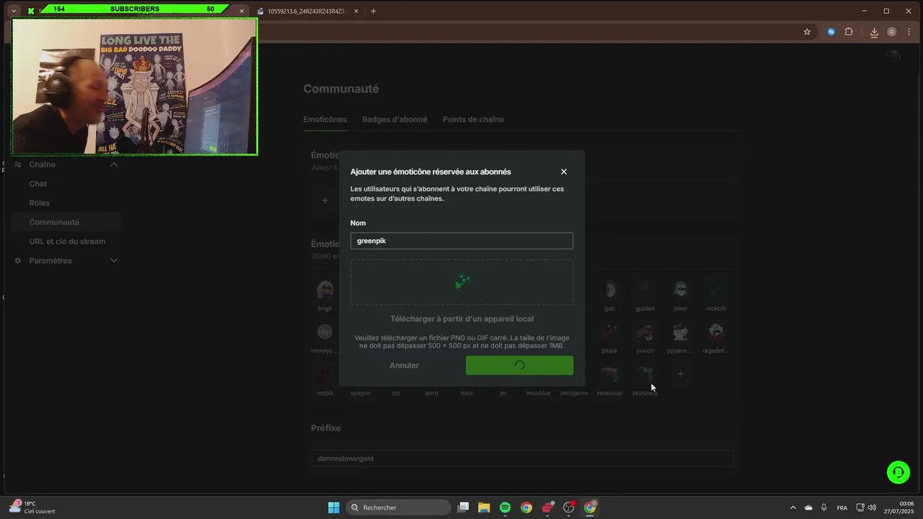Open the browser tab search dropdown

point(14,11)
